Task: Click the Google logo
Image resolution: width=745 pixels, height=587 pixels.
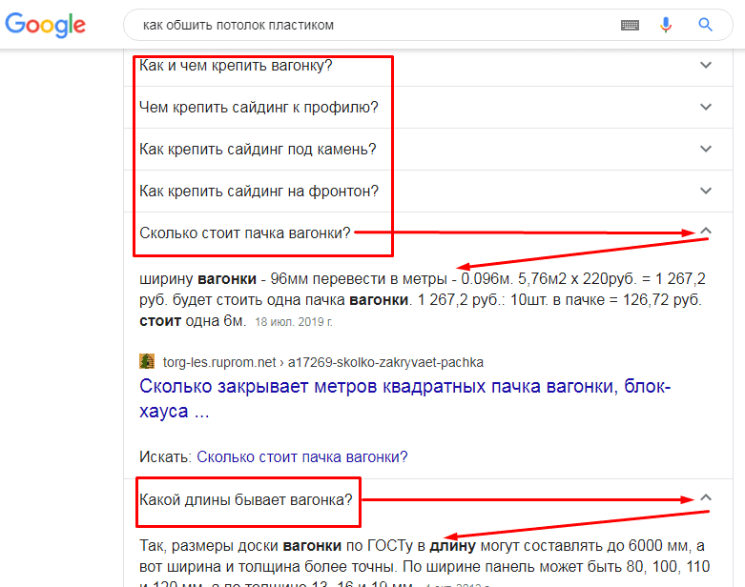Action: coord(45,25)
